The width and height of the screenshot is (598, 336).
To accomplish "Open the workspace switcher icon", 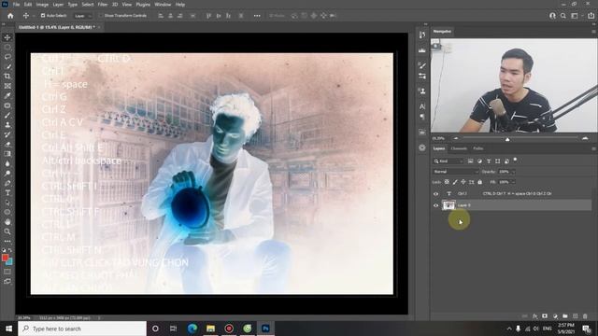I will tap(575, 16).
